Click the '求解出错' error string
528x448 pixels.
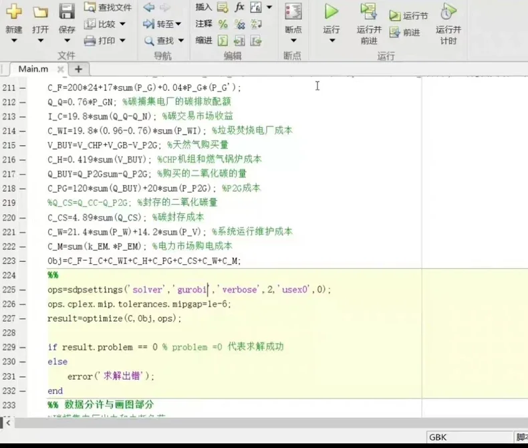pos(121,376)
